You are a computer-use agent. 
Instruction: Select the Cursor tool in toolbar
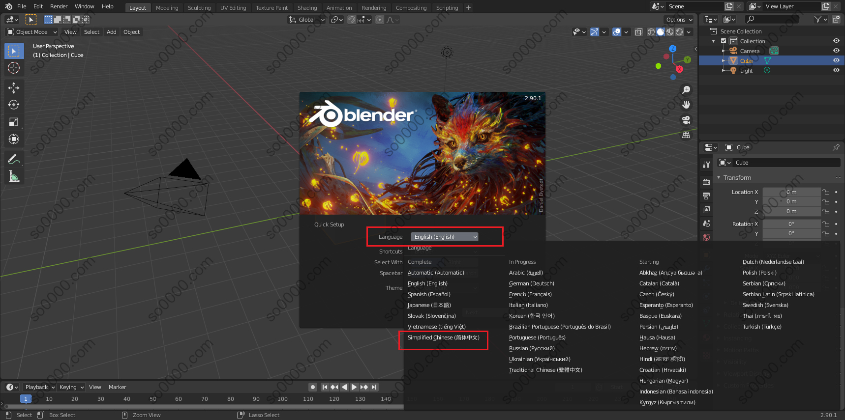tap(14, 68)
